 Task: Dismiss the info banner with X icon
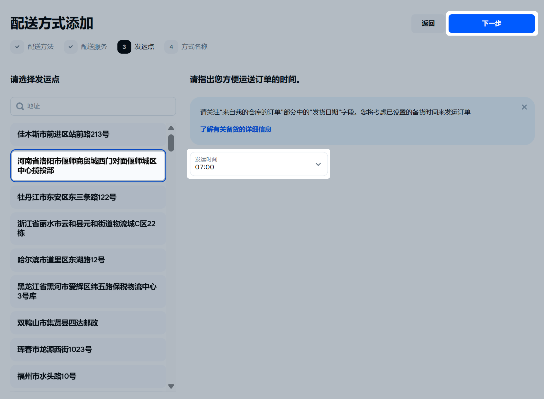(524, 107)
